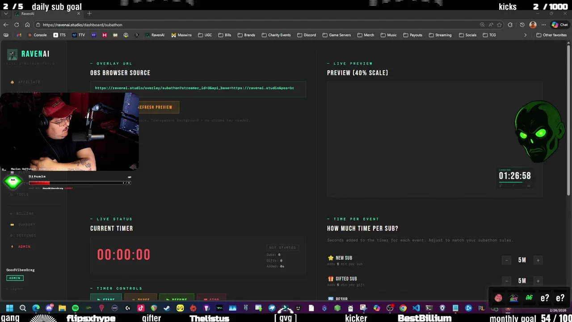
Task: Open the TTV bookmark
Action: click(x=78, y=35)
